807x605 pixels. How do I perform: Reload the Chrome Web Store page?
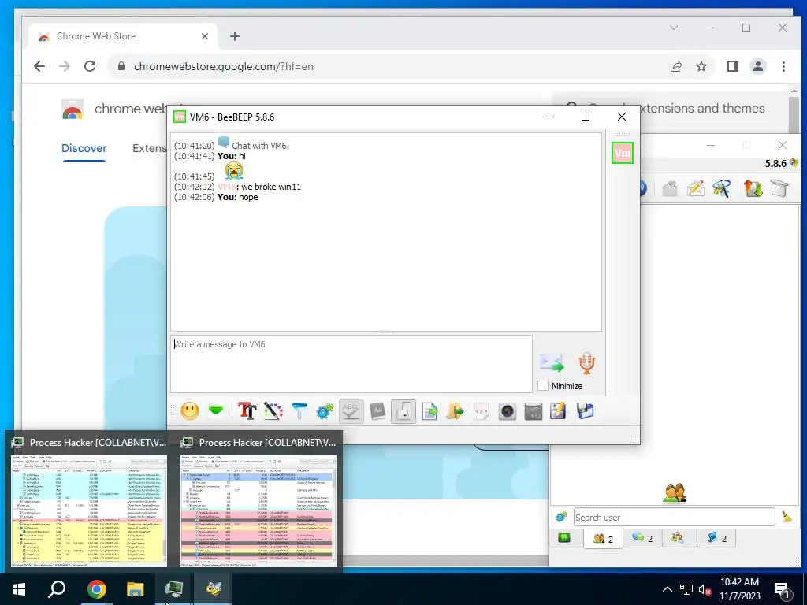90,66
